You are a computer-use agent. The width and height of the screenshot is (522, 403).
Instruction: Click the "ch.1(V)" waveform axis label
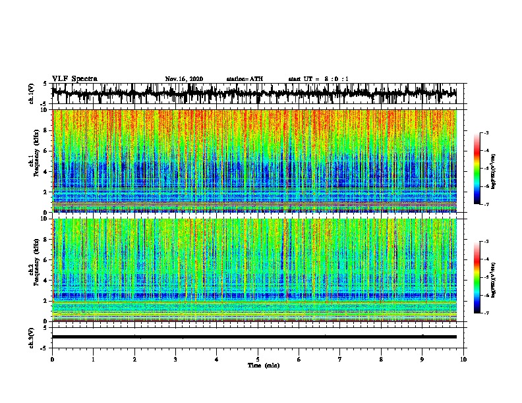[x=32, y=94]
